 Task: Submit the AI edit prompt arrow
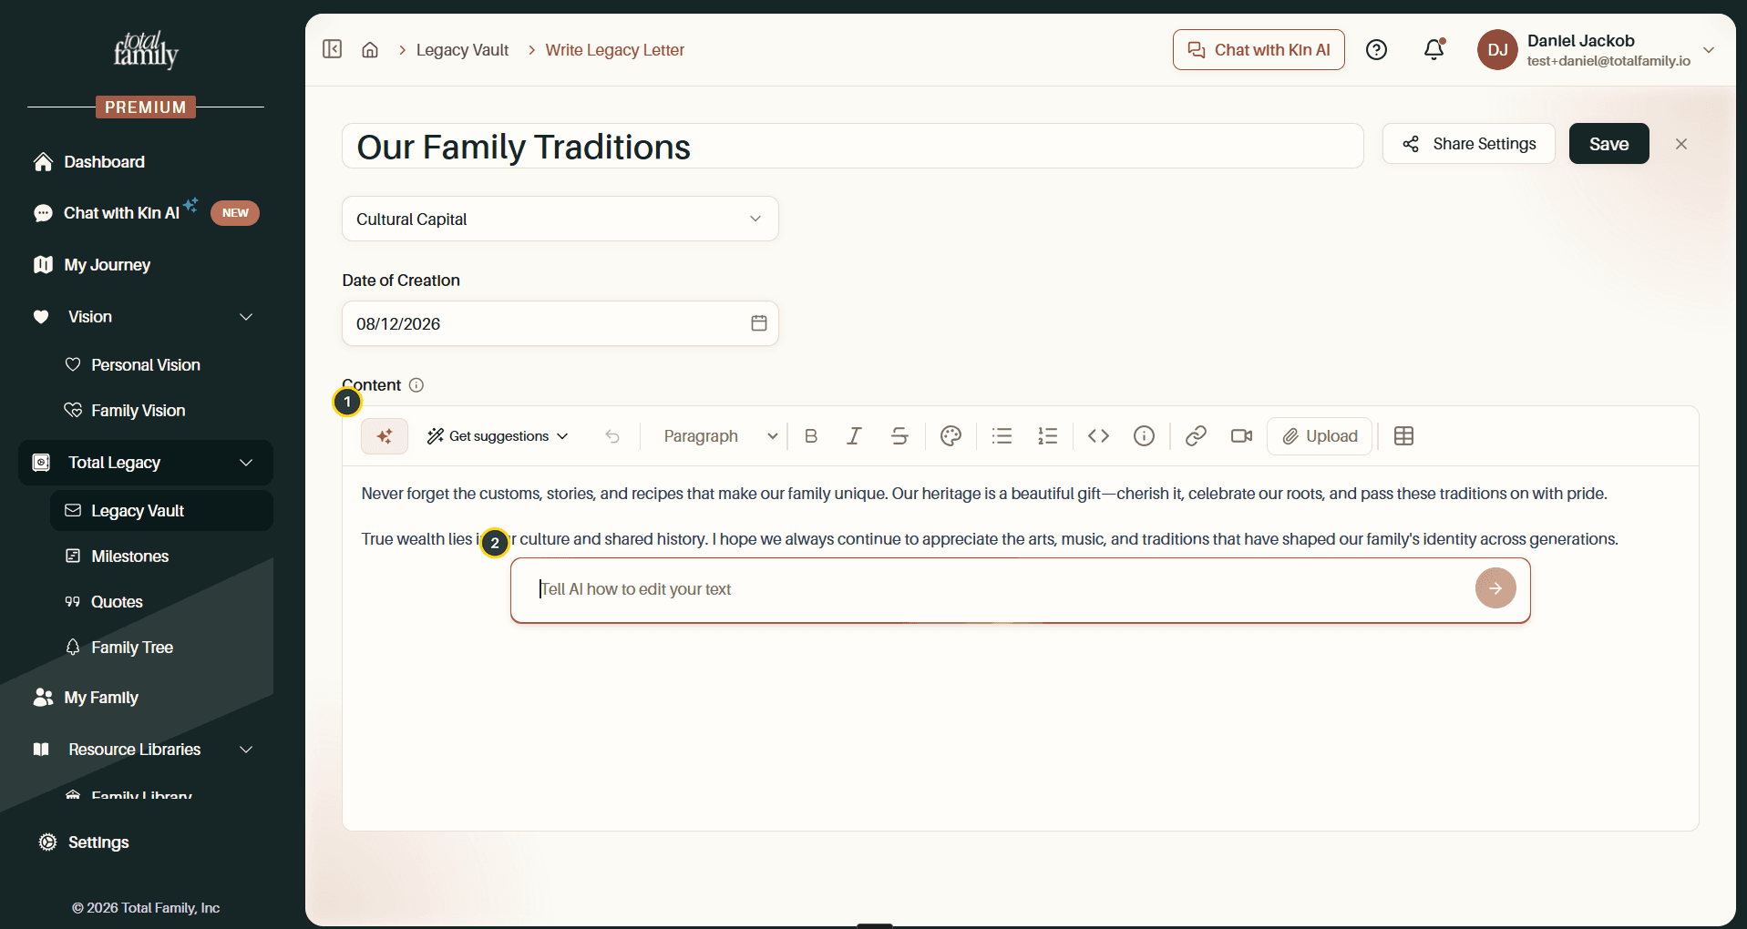(x=1495, y=588)
